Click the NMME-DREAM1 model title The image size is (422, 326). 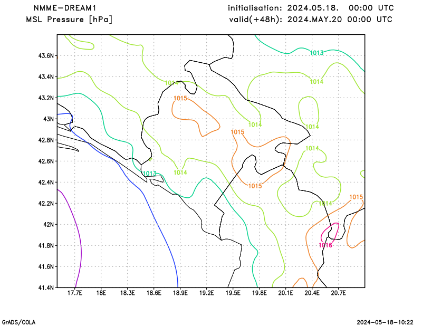64,8
